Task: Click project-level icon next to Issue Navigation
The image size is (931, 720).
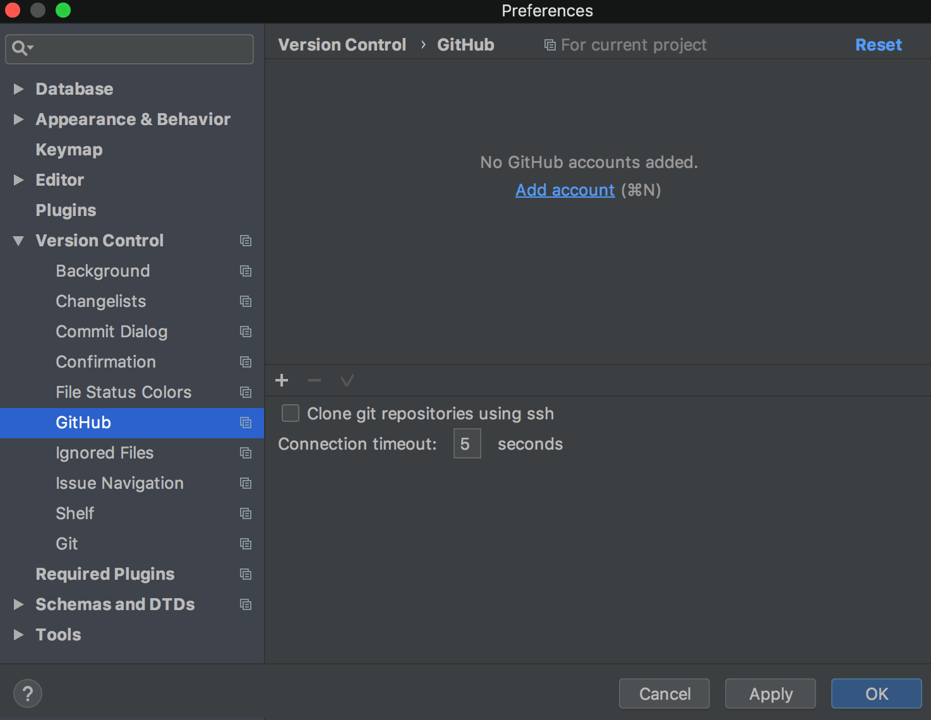Action: 246,483
